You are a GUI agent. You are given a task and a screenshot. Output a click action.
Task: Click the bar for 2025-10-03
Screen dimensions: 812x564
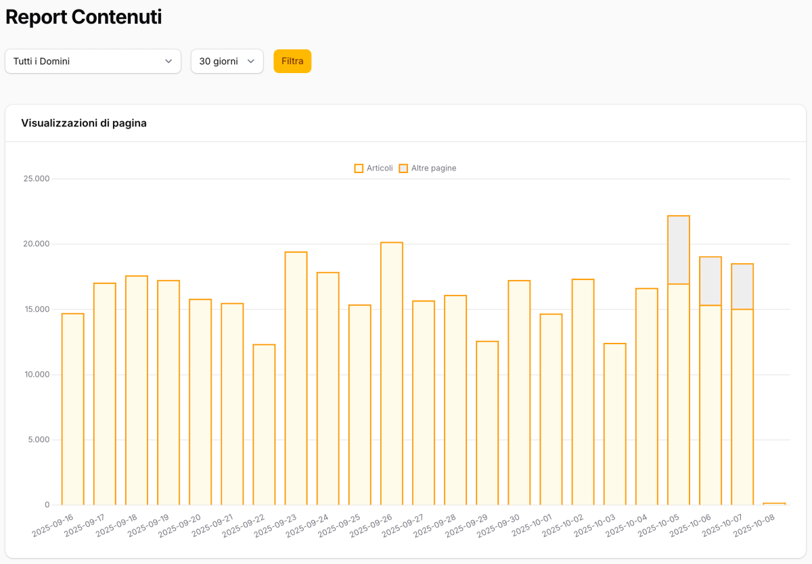click(x=614, y=424)
